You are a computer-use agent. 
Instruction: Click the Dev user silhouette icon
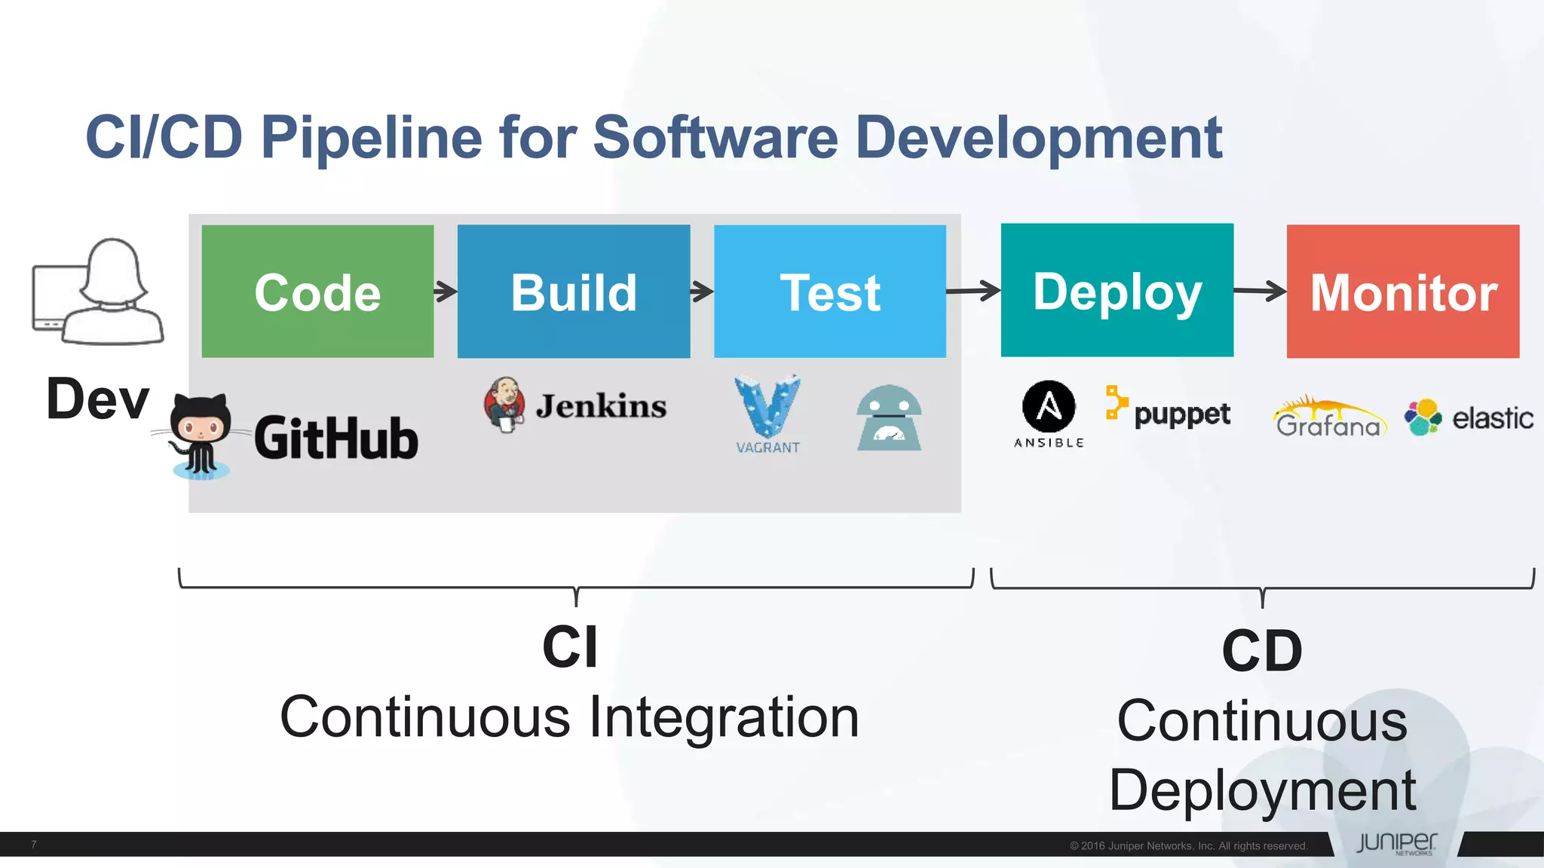click(x=98, y=292)
